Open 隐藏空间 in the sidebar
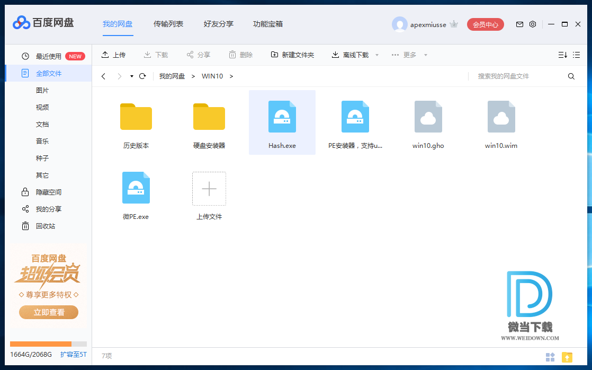The width and height of the screenshot is (592, 370). click(x=48, y=192)
